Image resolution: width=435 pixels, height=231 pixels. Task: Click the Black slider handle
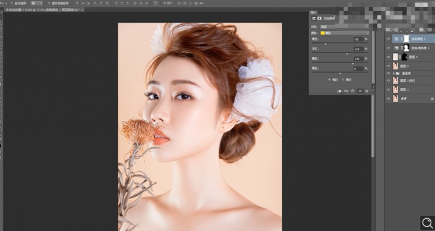click(340, 73)
